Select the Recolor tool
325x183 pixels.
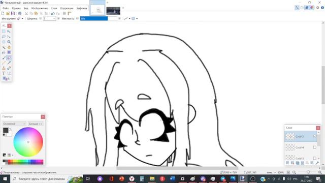[9, 68]
